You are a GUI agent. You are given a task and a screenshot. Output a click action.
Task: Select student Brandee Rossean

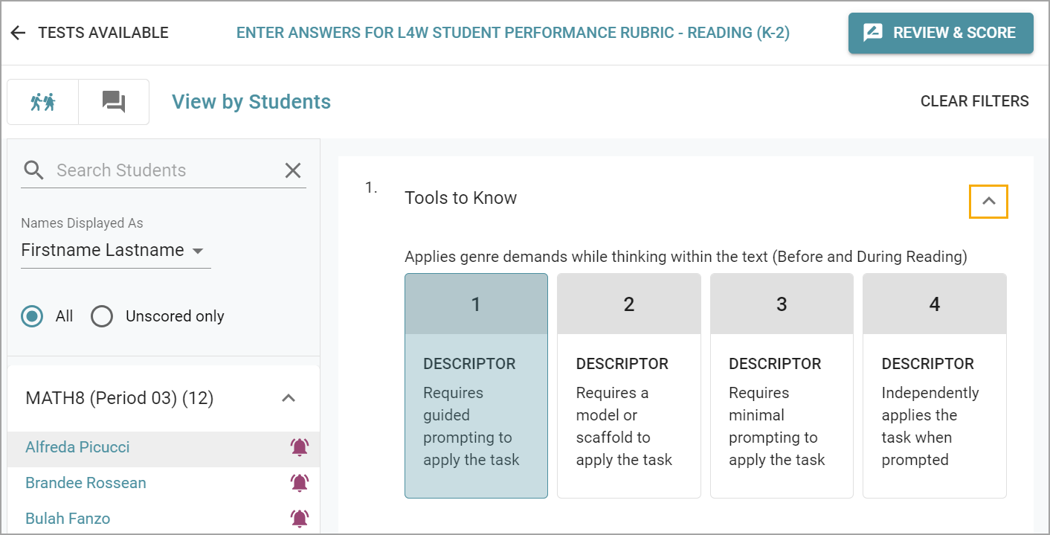coord(86,483)
